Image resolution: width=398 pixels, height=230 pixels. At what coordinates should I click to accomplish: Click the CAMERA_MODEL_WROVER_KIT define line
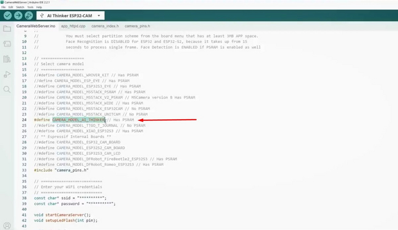pos(86,75)
